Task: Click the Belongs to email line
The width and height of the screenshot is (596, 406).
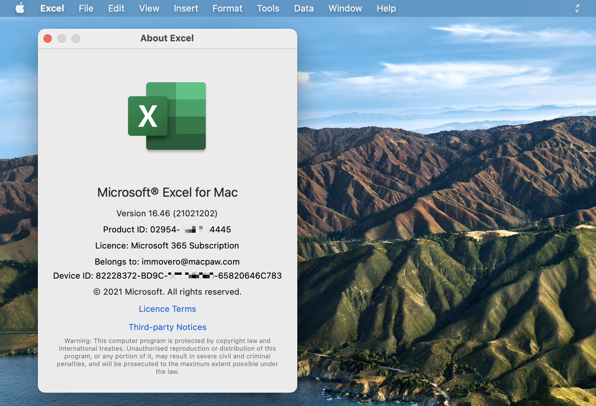Action: point(167,262)
